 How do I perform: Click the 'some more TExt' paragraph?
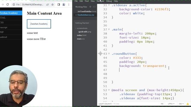pos(36,39)
